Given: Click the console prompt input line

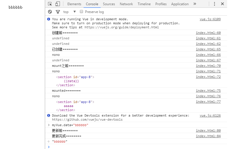Looking at the screenshot, I should coord(138,147).
